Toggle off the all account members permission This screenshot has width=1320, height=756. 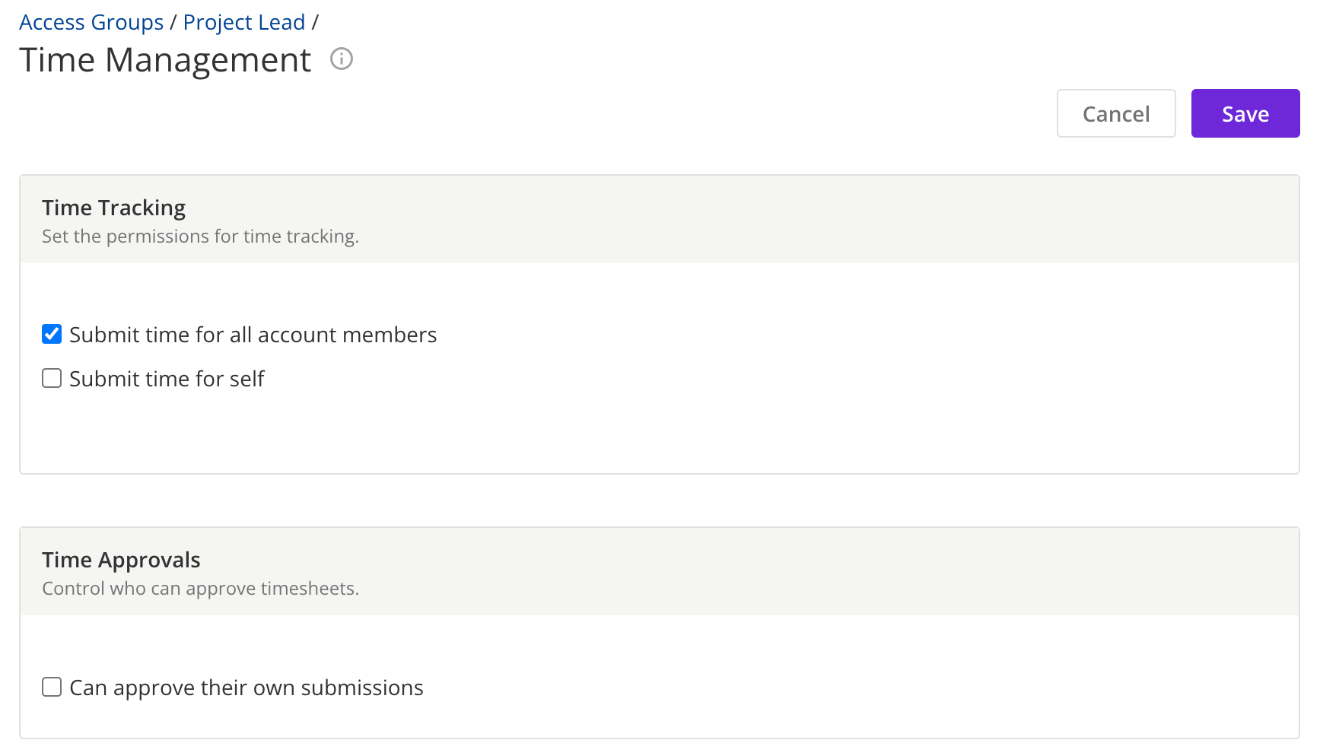[x=51, y=334]
